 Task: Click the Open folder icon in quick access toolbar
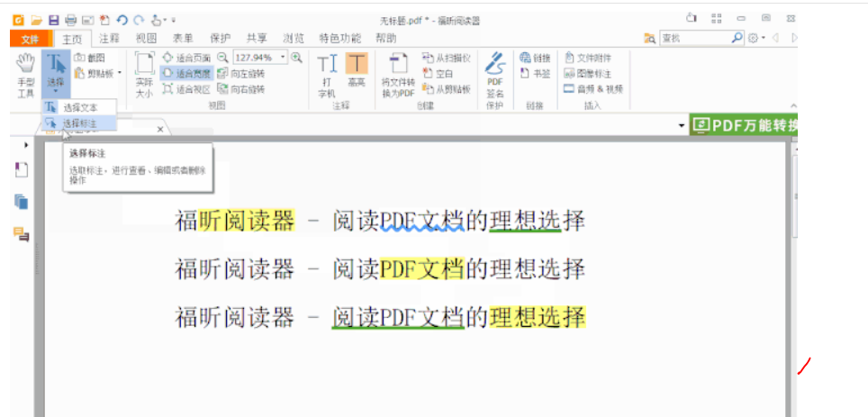(37, 20)
